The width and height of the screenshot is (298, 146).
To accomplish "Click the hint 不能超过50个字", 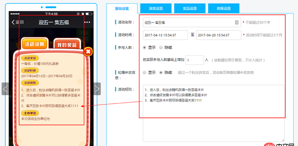I will (x=258, y=23).
